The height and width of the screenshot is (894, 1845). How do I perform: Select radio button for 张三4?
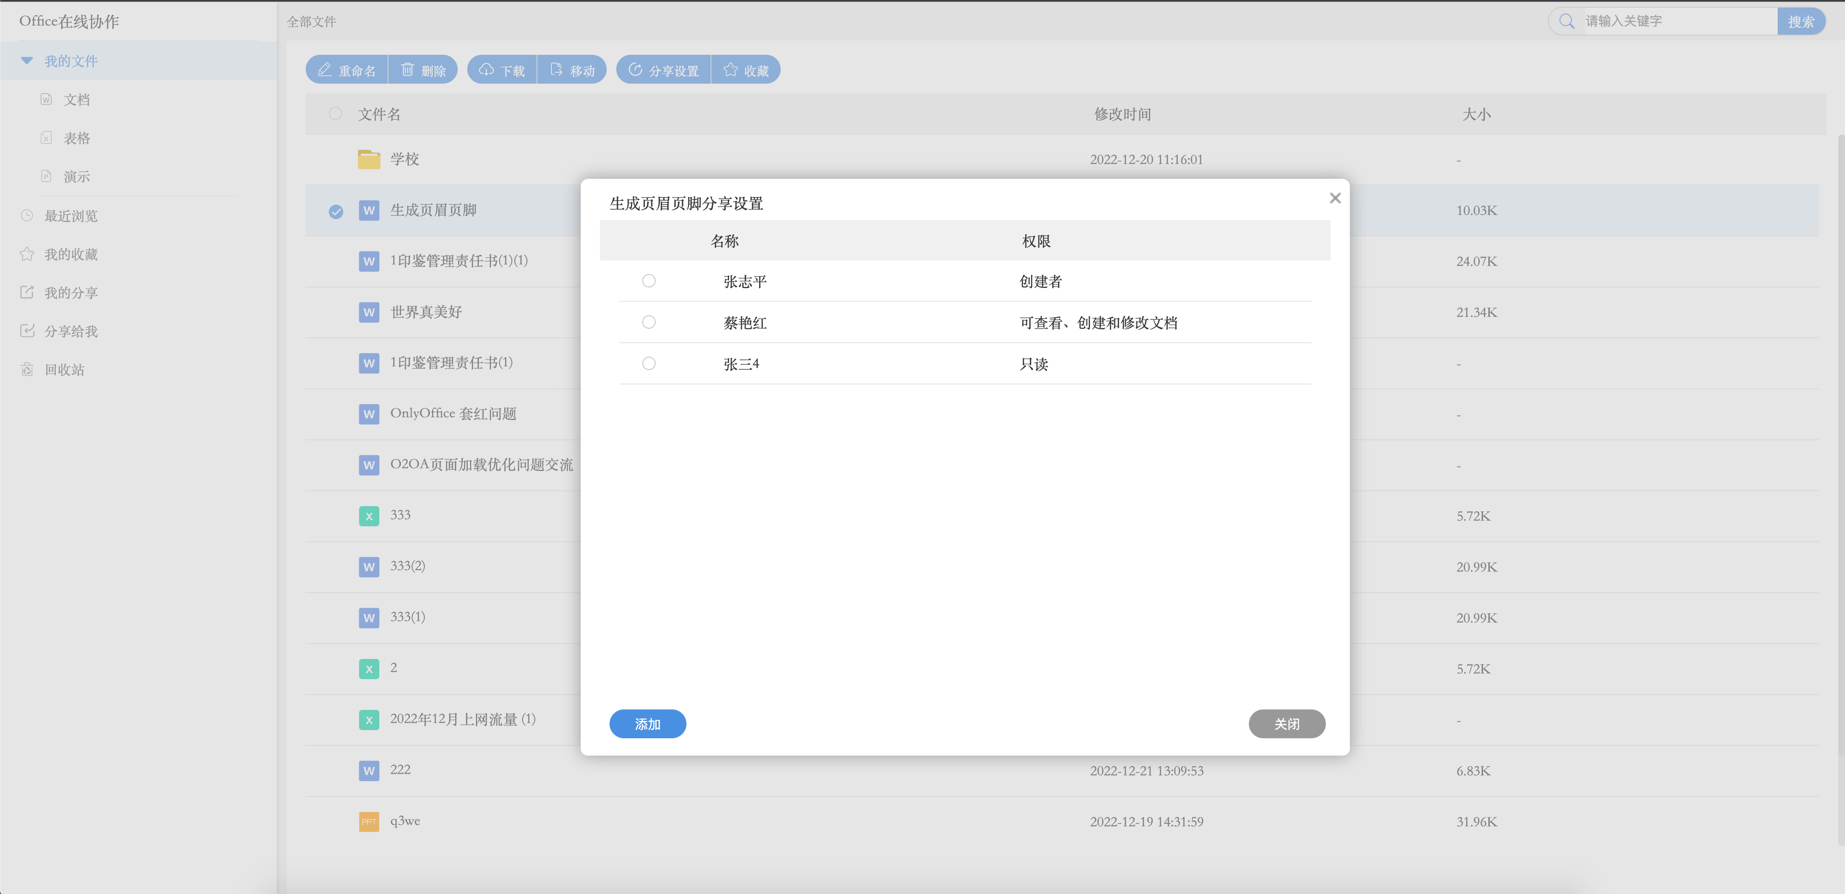click(649, 364)
